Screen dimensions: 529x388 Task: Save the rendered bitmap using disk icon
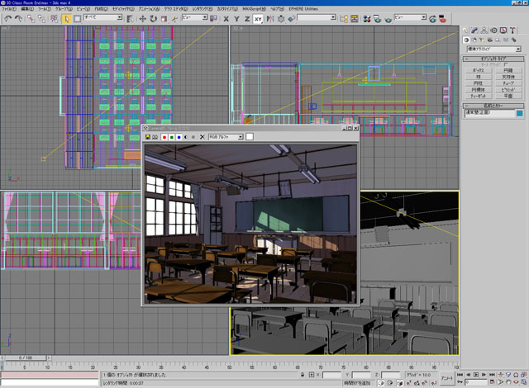pos(147,137)
